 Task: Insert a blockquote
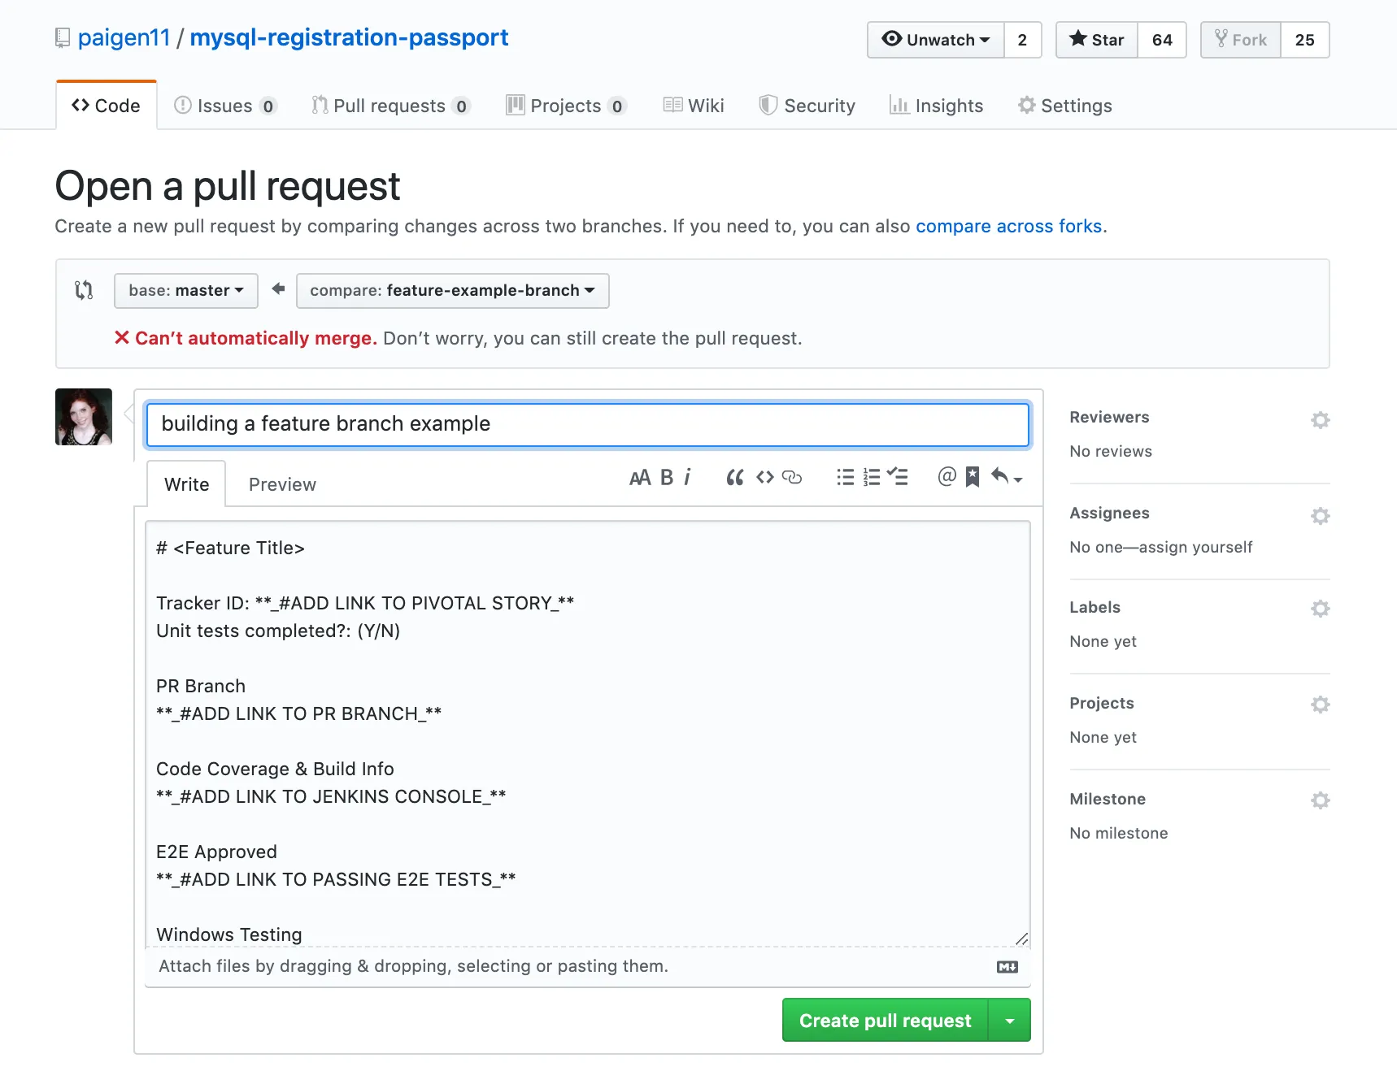click(x=734, y=477)
